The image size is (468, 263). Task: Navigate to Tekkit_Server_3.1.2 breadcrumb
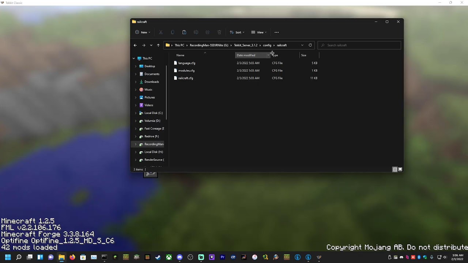pyautogui.click(x=246, y=45)
